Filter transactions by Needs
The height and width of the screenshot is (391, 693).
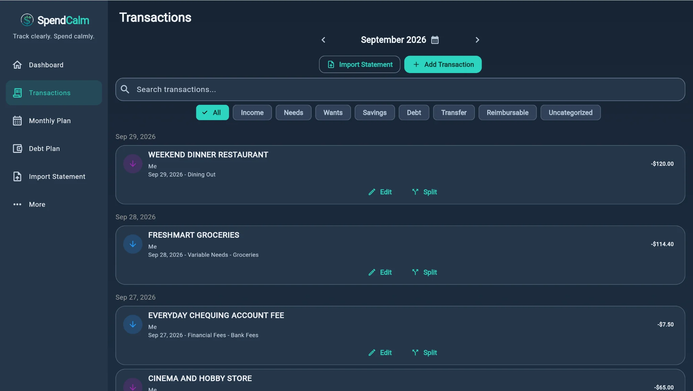click(x=293, y=113)
